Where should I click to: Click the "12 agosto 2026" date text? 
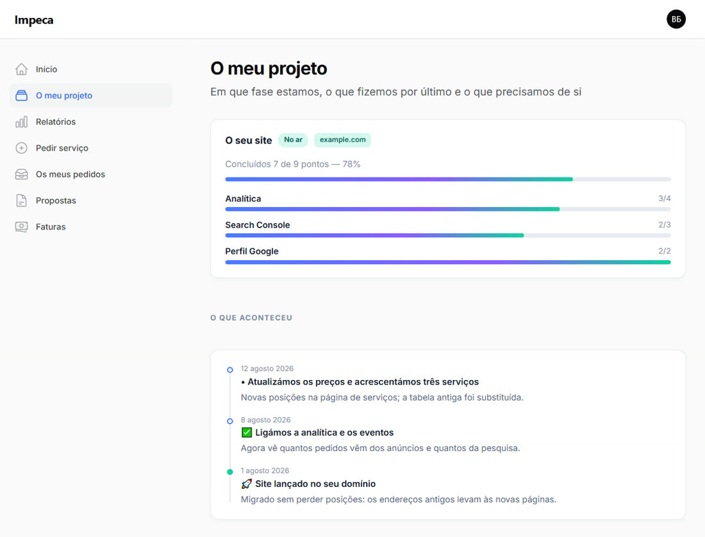(x=267, y=368)
